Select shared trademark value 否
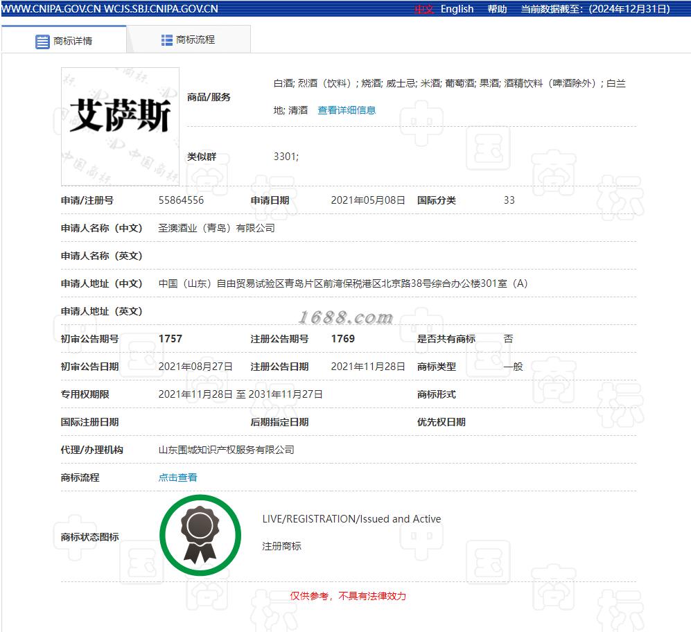This screenshot has height=632, width=691. (x=508, y=338)
